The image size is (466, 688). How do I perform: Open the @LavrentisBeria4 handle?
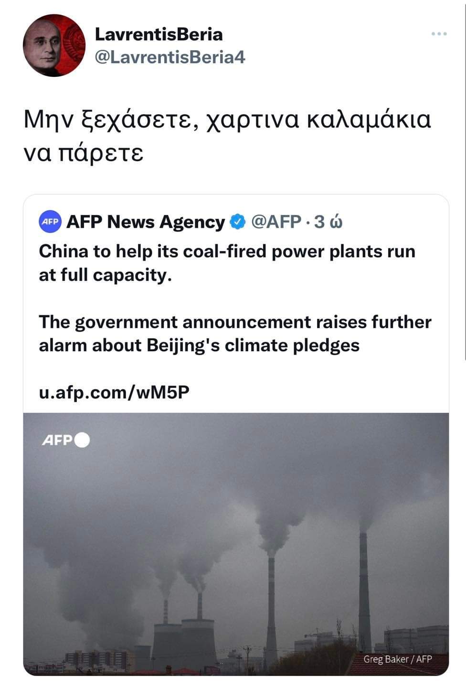170,57
